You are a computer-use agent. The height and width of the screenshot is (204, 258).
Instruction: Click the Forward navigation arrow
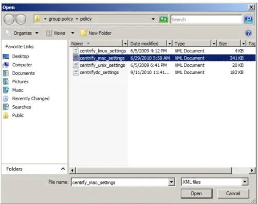tap(21, 19)
